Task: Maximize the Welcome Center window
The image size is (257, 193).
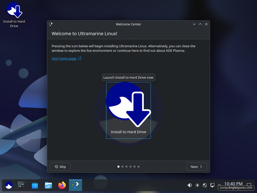Action: [200, 24]
